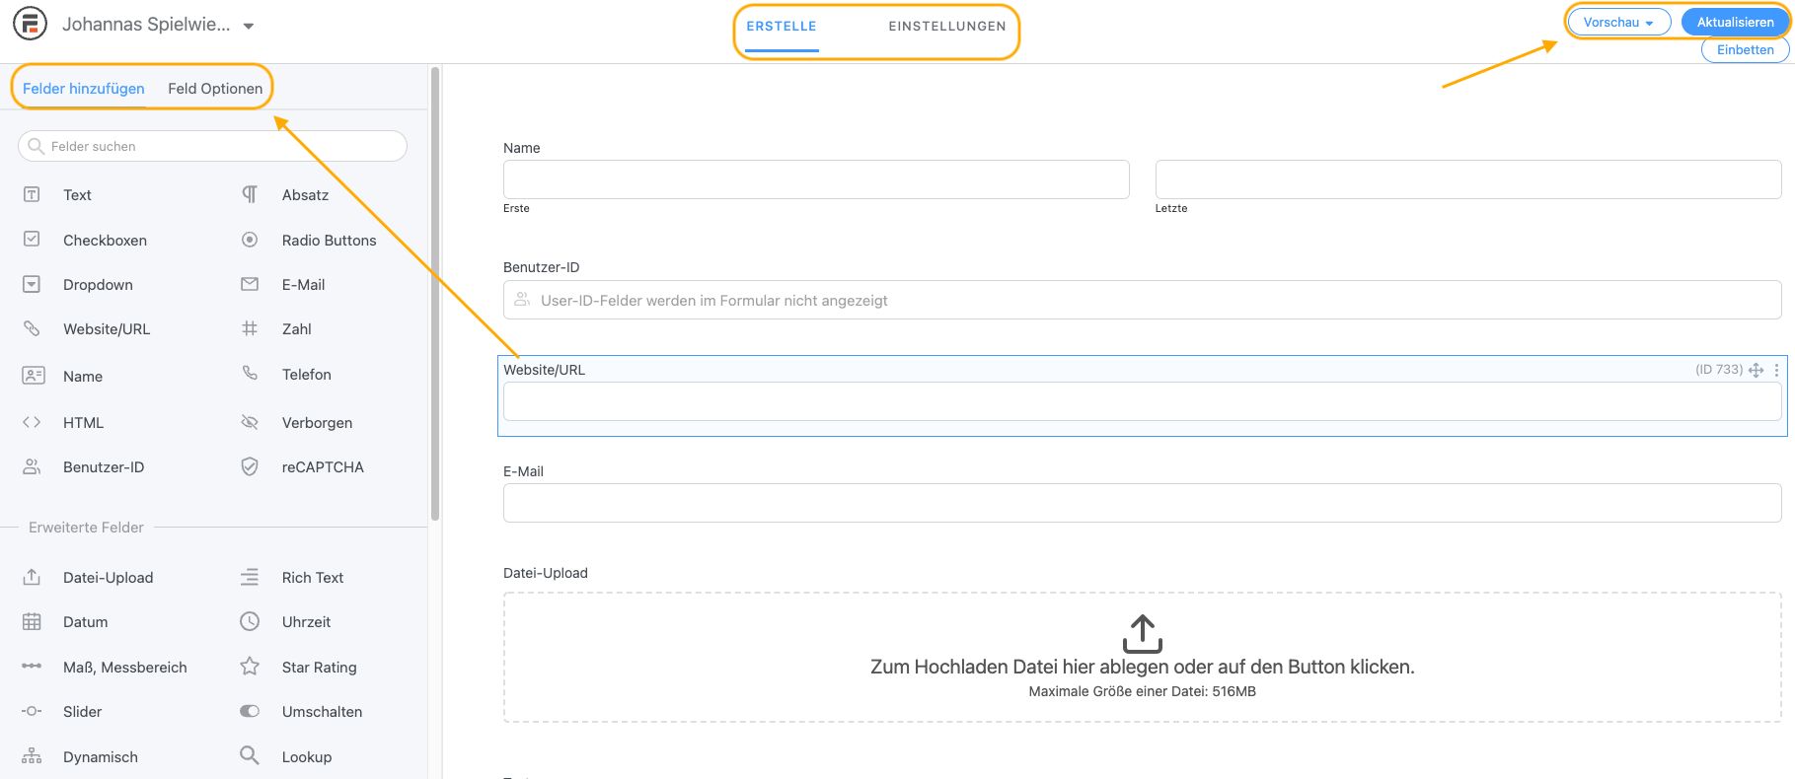
Task: Expand the Vorschau dropdown button
Action: [1618, 23]
